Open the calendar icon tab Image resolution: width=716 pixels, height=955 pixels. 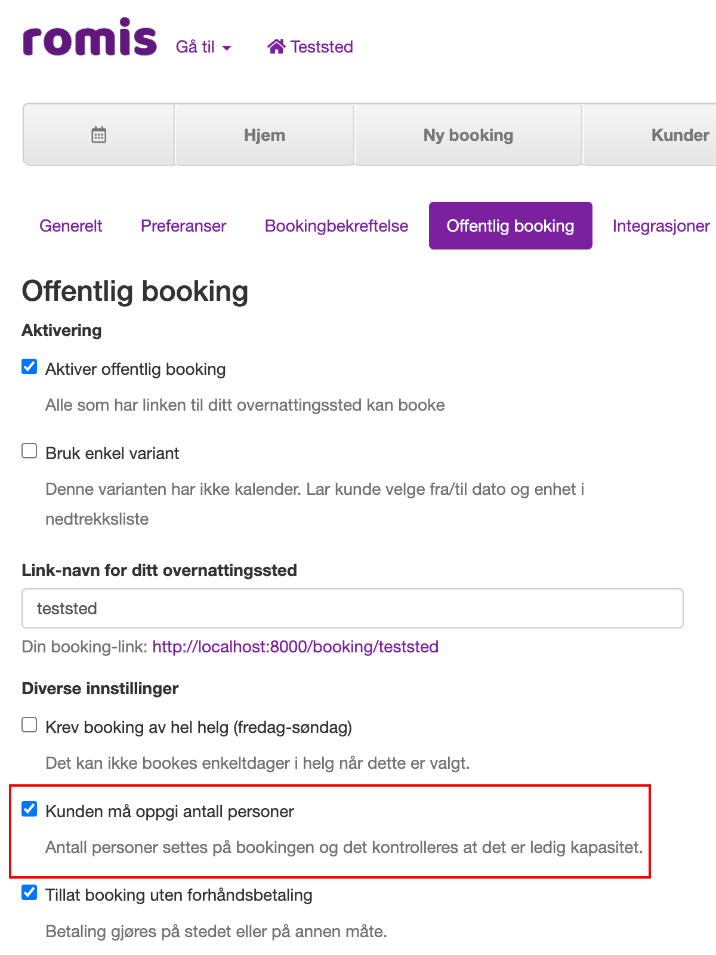point(99,135)
